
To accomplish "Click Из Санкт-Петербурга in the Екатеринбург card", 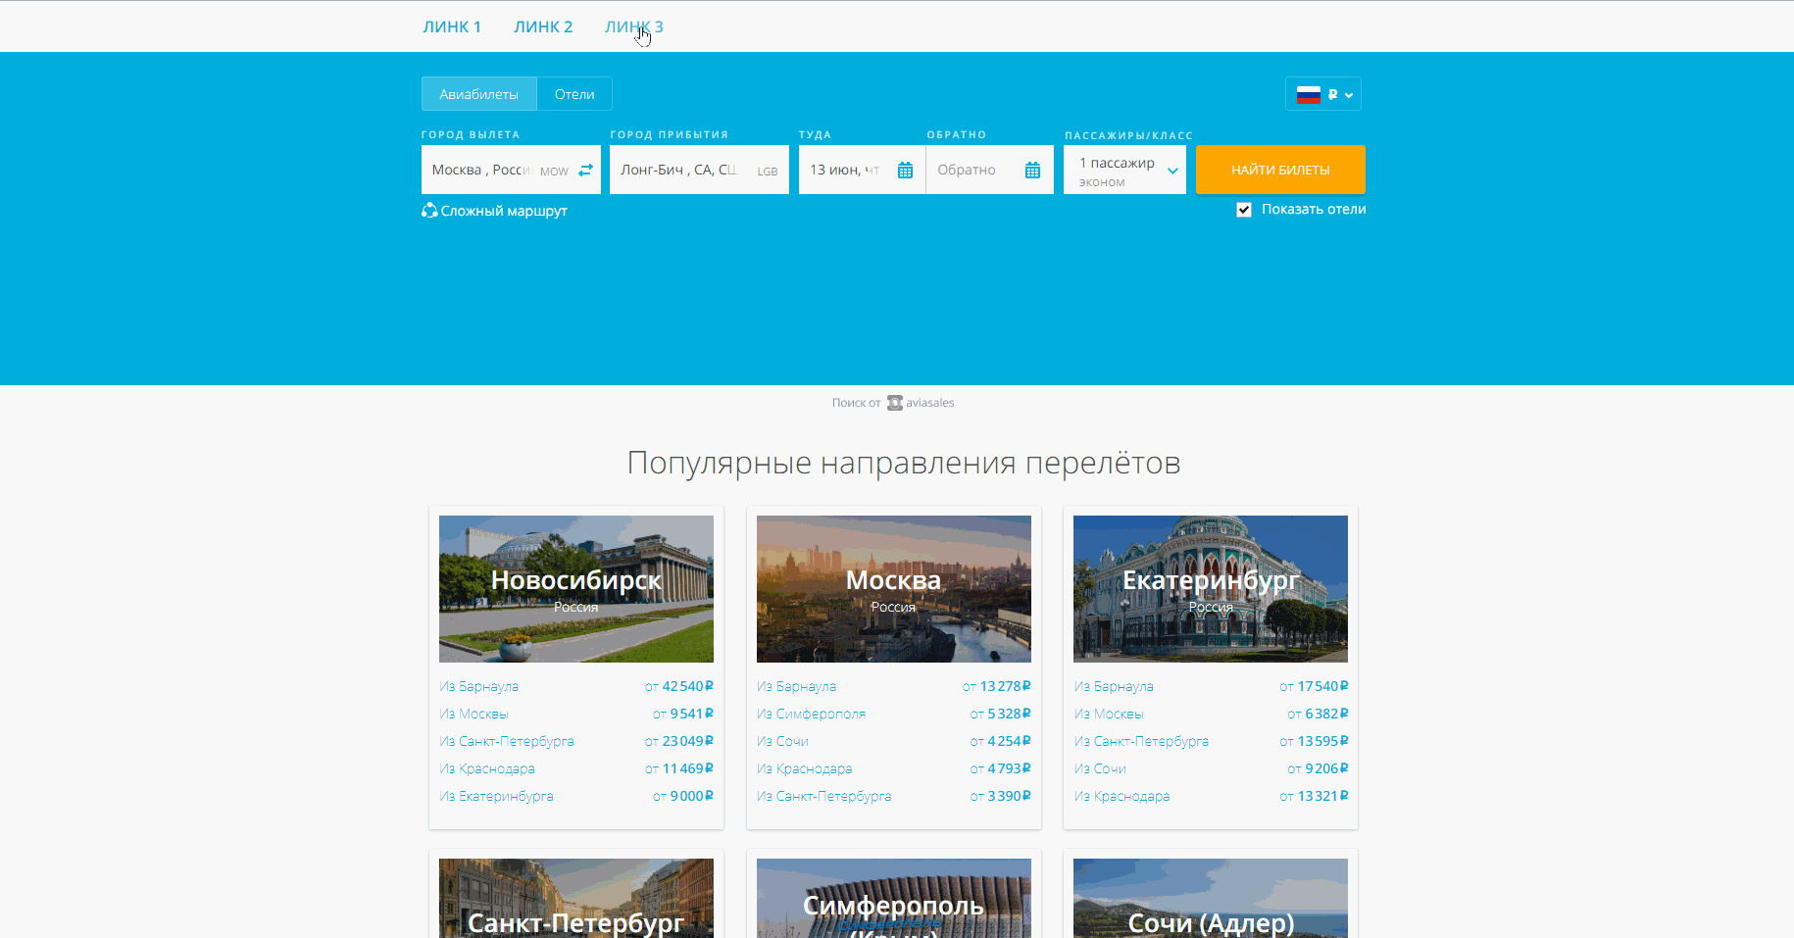I will point(1141,741).
